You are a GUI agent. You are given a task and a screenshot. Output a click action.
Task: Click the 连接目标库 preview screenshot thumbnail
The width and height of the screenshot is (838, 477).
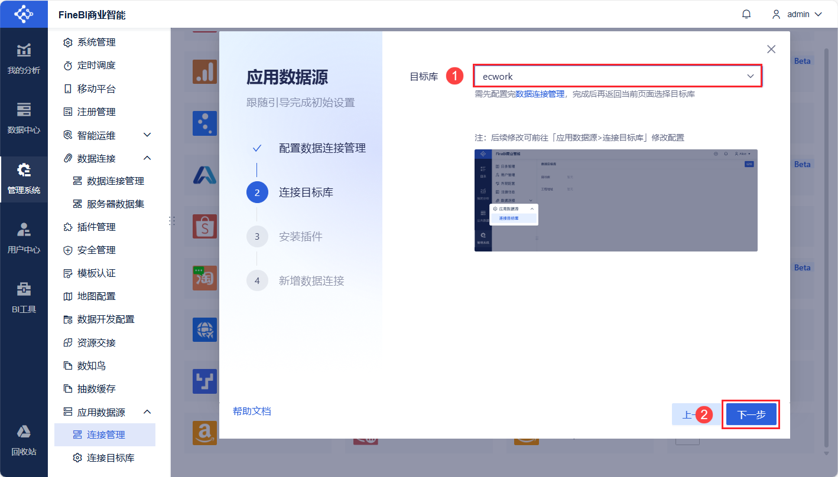[616, 201]
